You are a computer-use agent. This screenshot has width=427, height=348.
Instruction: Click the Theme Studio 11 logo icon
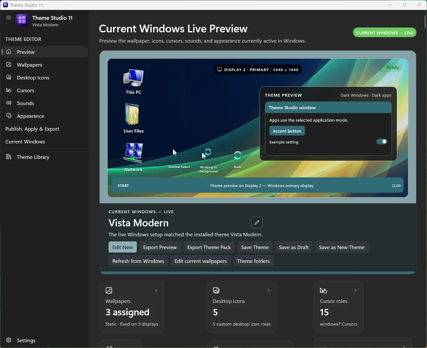22,21
